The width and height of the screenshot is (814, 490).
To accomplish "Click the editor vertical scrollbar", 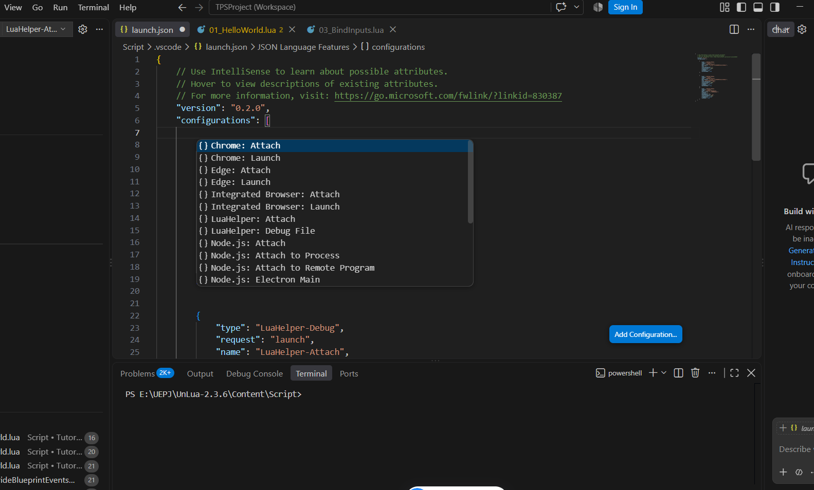I will coord(756,107).
